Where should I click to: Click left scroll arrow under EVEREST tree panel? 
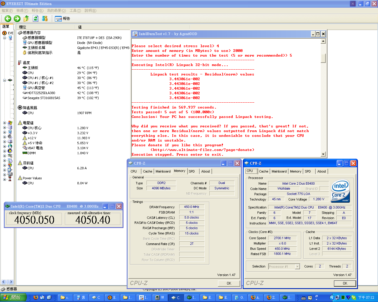[4, 282]
